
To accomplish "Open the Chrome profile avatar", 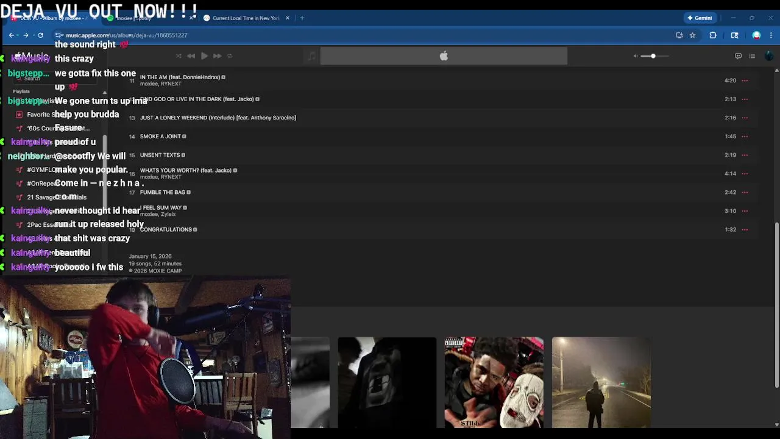I will [x=756, y=35].
